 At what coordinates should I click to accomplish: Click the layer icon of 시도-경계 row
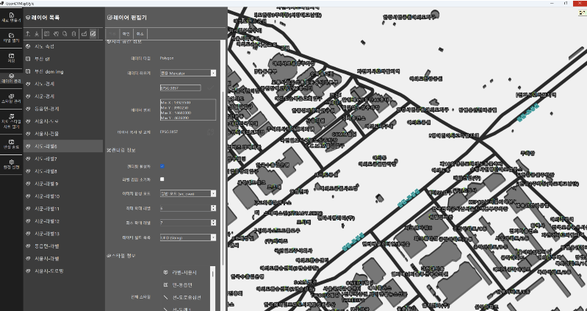coord(28,84)
